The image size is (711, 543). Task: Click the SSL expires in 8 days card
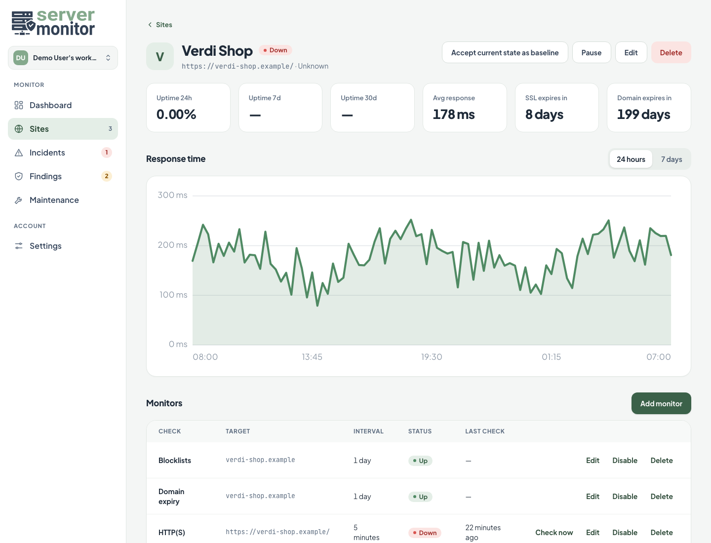(557, 108)
